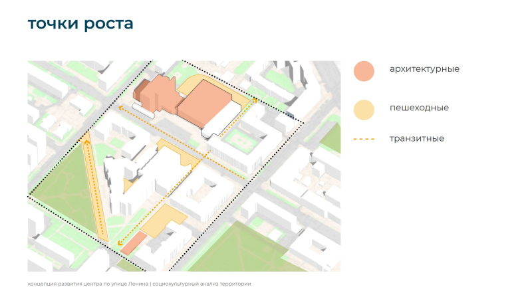This screenshot has width=532, height=299.
Task: Click the small orange rectangle at map bottom
Action: click(x=134, y=243)
